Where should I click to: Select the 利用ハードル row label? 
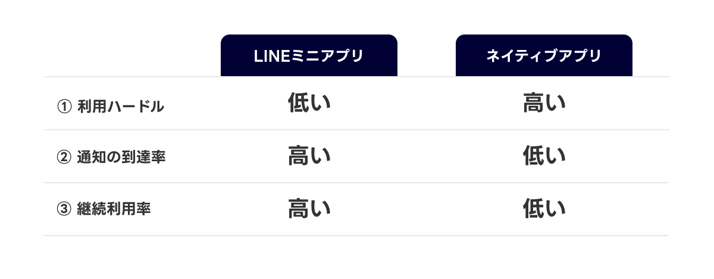pyautogui.click(x=120, y=106)
